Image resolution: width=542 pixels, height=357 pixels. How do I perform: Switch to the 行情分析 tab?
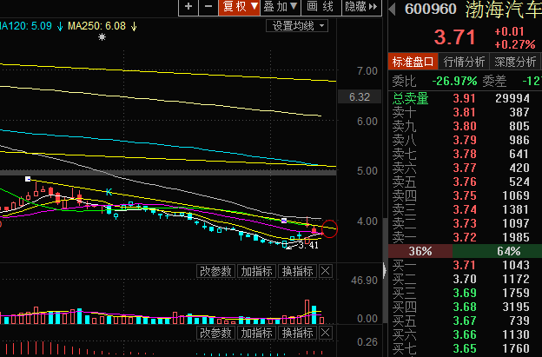point(465,63)
